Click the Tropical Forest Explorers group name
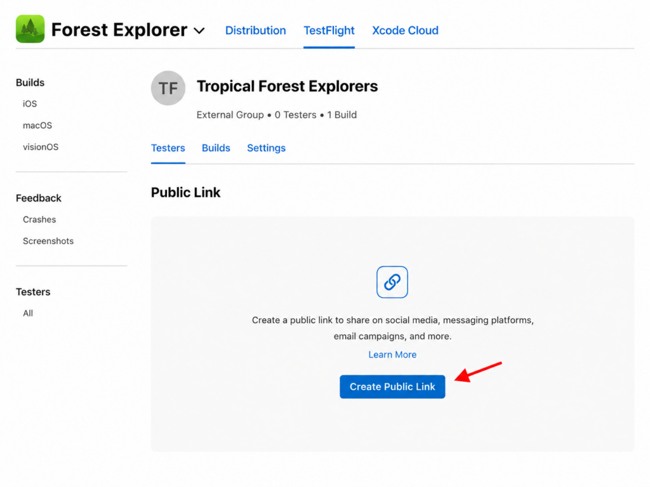Screen dimensions: 650x487 [288, 86]
